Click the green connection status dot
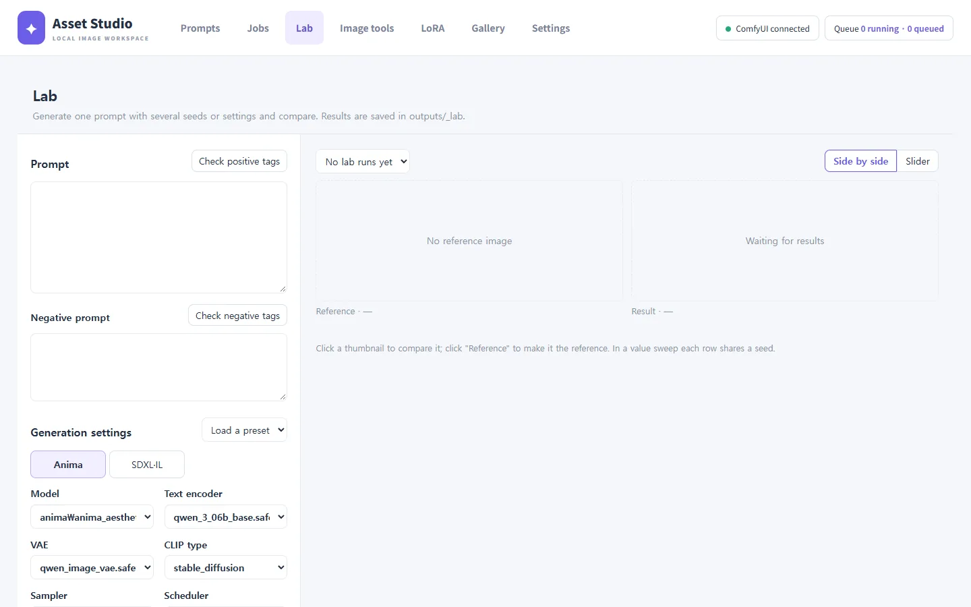The image size is (971, 607). pos(728,29)
